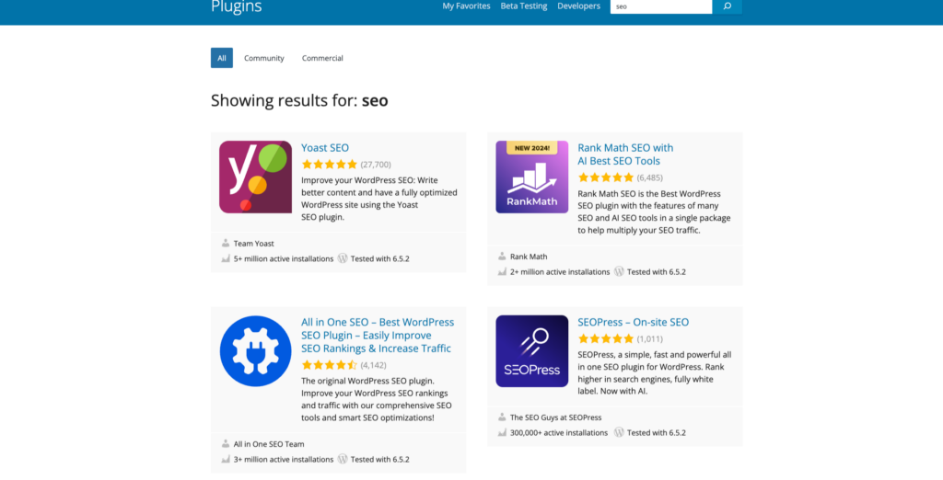Click the SEOPress plugin logo

point(532,351)
